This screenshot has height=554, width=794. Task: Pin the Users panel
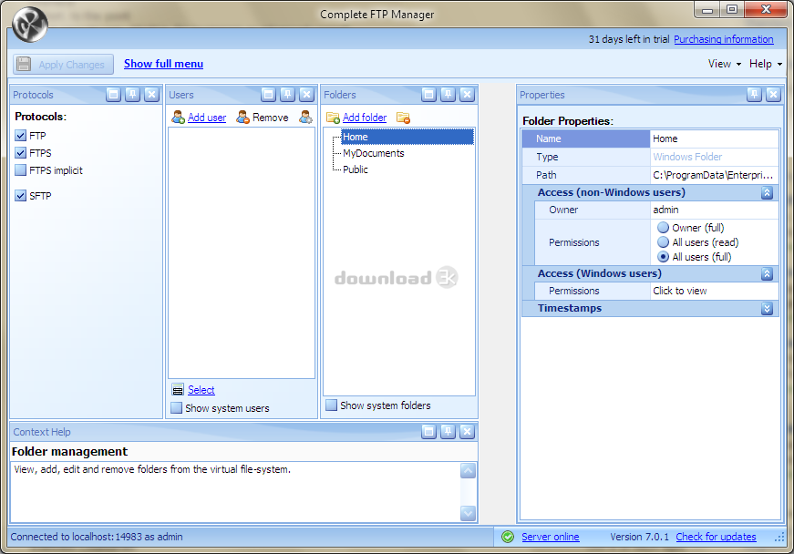click(288, 94)
